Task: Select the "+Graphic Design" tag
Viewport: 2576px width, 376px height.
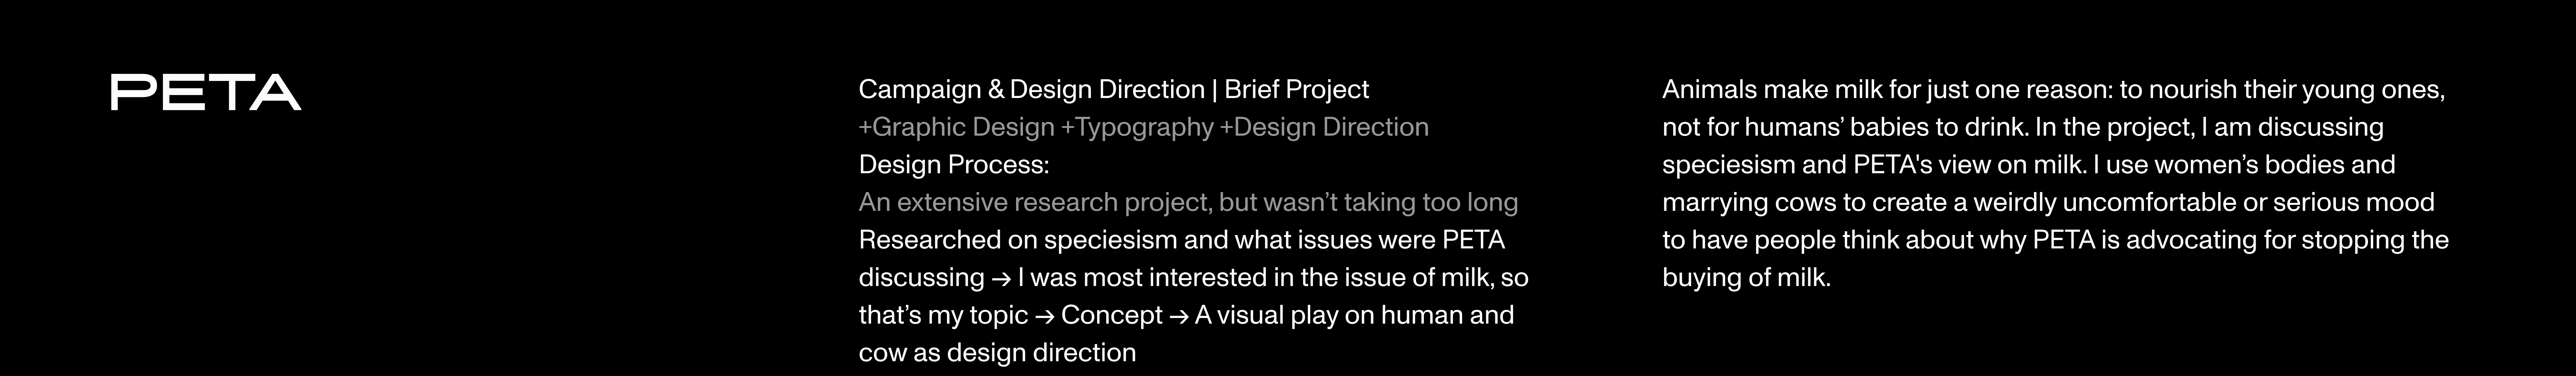Action: click(x=956, y=127)
